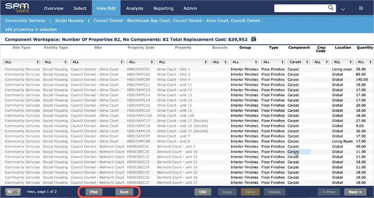Image resolution: width=374 pixels, height=198 pixels.
Task: Open the Location filter dropdown
Action: (x=342, y=62)
